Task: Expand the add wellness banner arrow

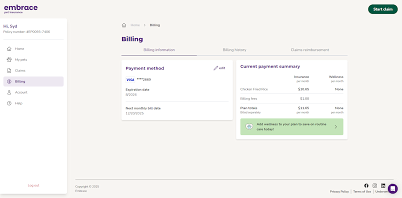Action: tap(336, 126)
